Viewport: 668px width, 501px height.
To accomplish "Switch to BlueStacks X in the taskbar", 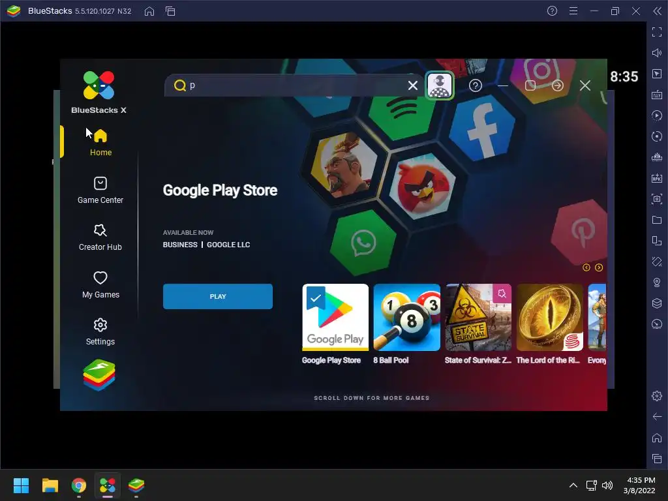I will [x=108, y=485].
